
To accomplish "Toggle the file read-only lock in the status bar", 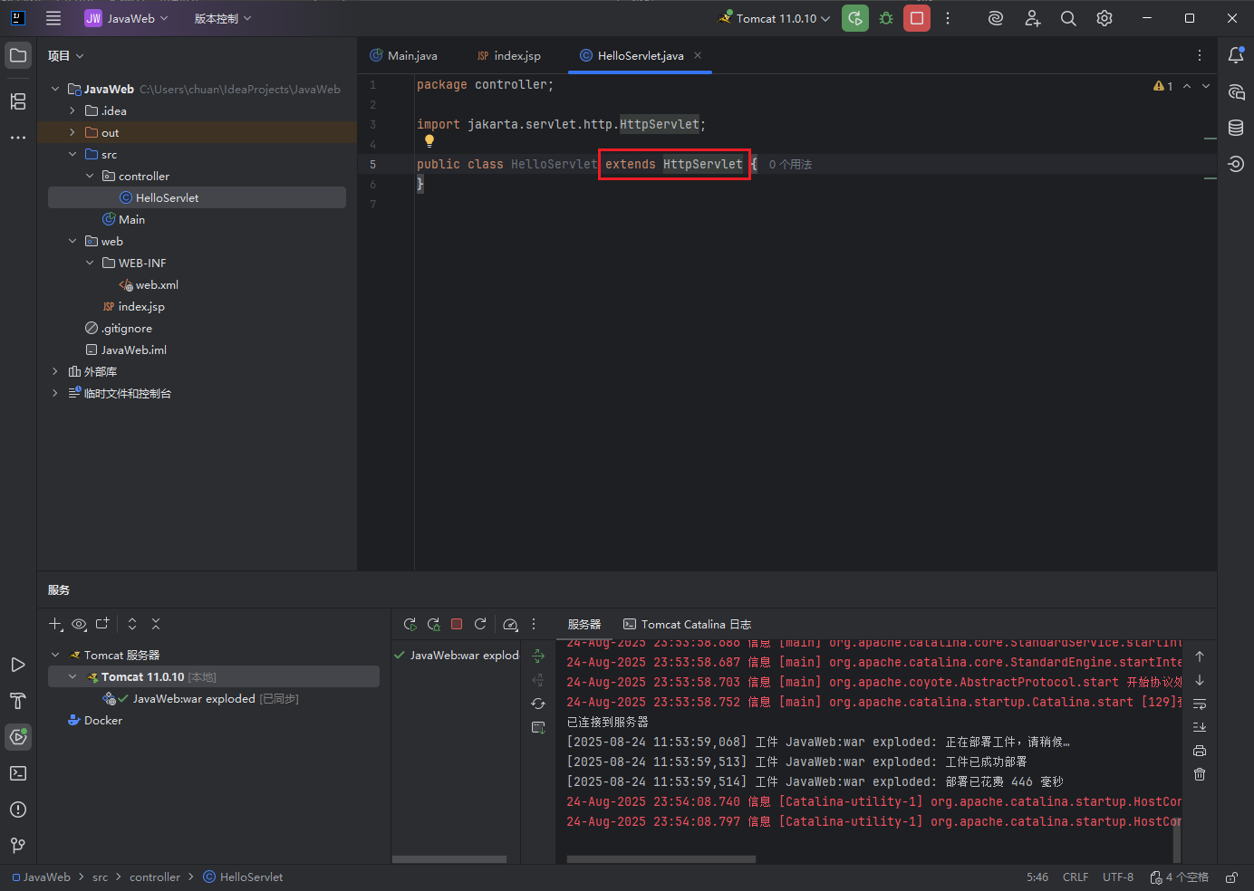I will (x=1232, y=877).
